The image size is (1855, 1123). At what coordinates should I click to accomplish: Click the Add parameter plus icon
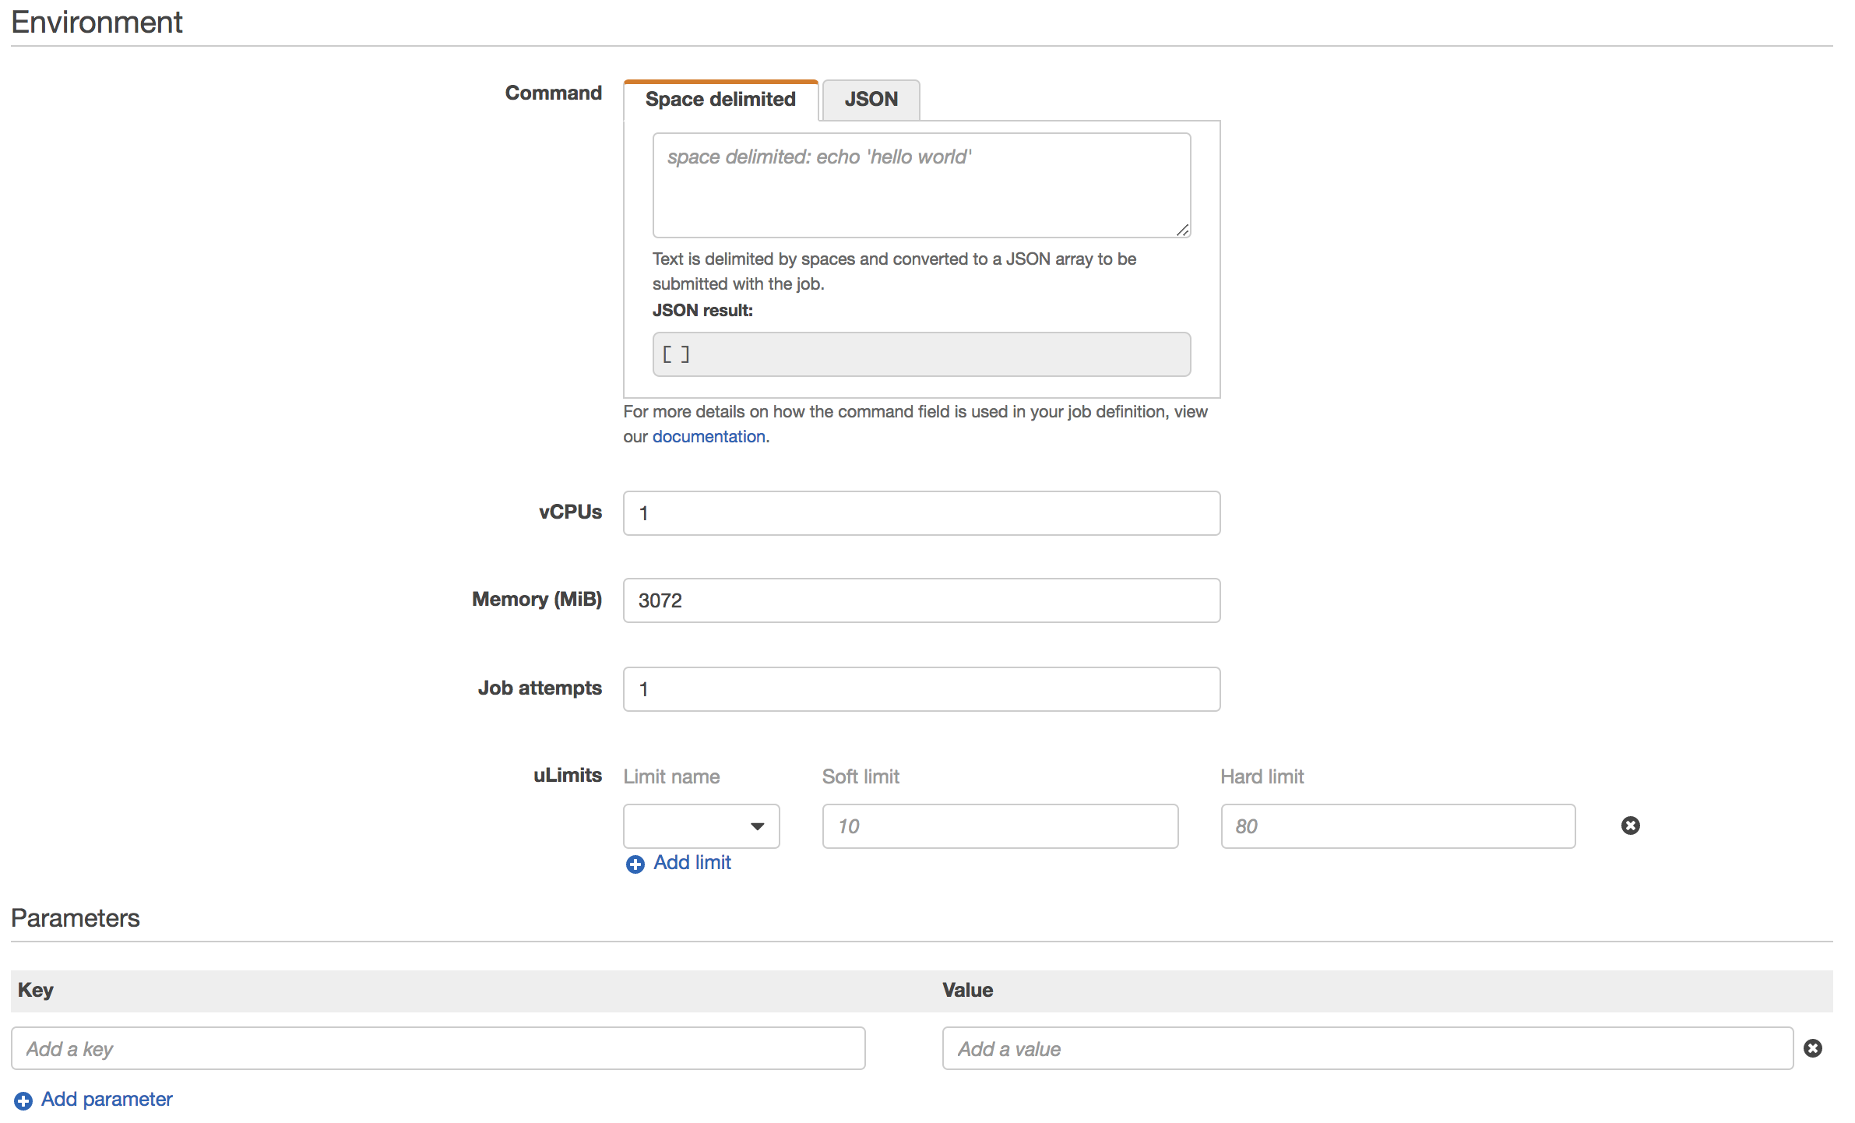click(23, 1100)
